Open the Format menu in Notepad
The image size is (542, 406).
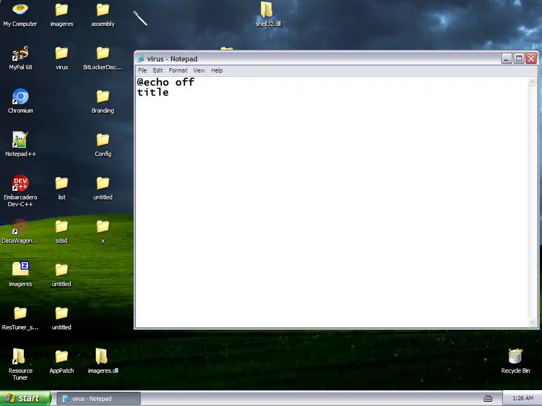[x=178, y=70]
